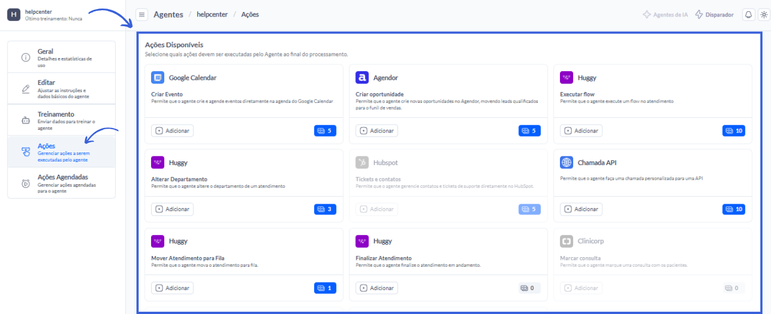The width and height of the screenshot is (771, 314).
Task: Click the Chamada API globe icon
Action: tap(566, 163)
